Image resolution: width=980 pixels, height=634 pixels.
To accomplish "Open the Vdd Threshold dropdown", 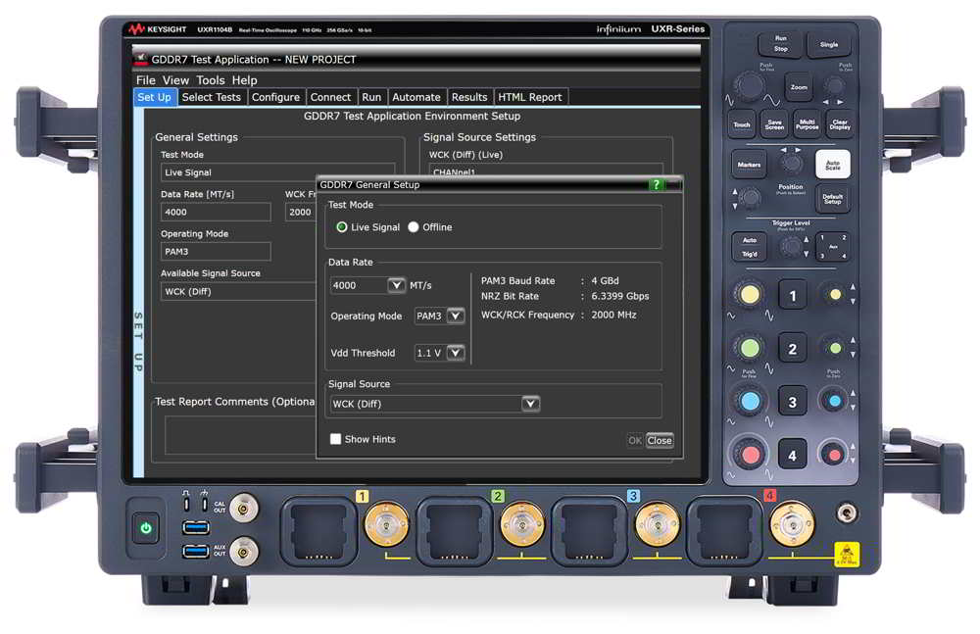I will point(455,353).
